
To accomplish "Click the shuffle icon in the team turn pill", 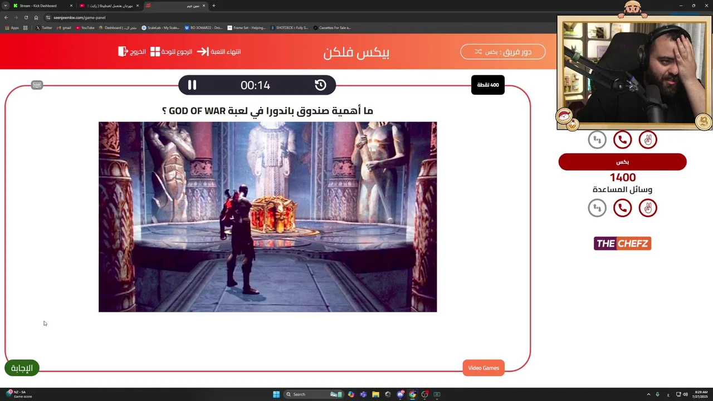I will point(478,52).
